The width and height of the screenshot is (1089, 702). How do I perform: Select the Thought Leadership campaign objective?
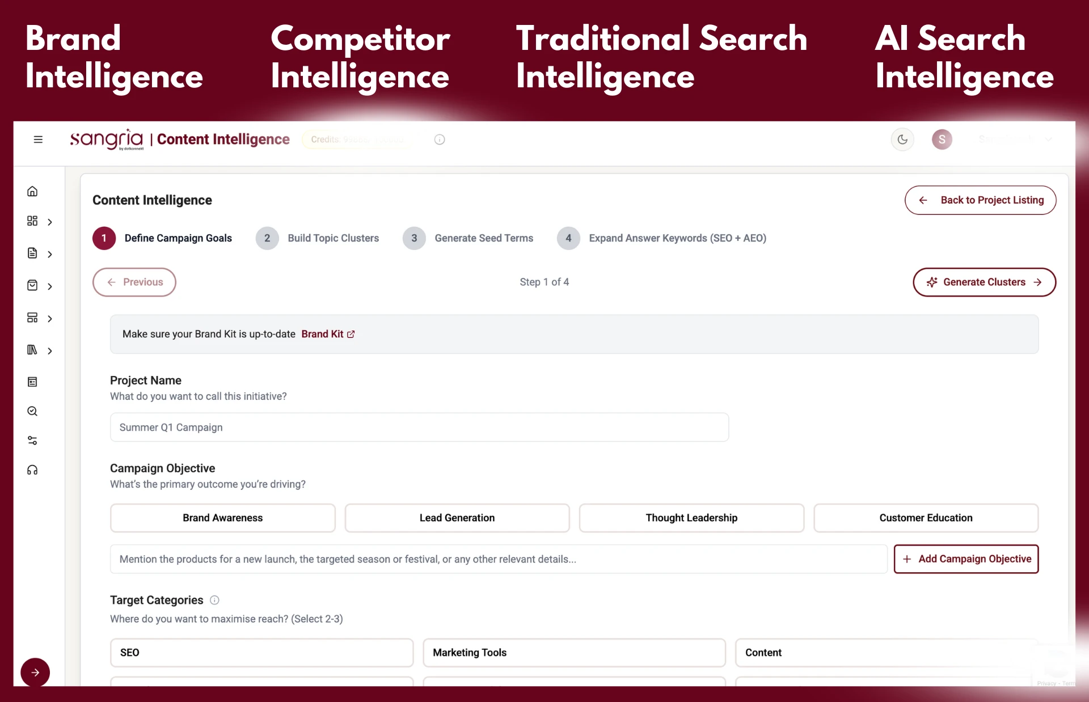(691, 518)
